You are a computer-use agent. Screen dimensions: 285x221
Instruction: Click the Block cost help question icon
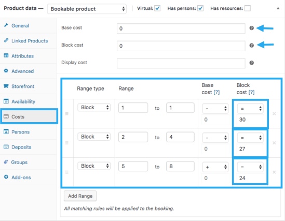click(251, 46)
